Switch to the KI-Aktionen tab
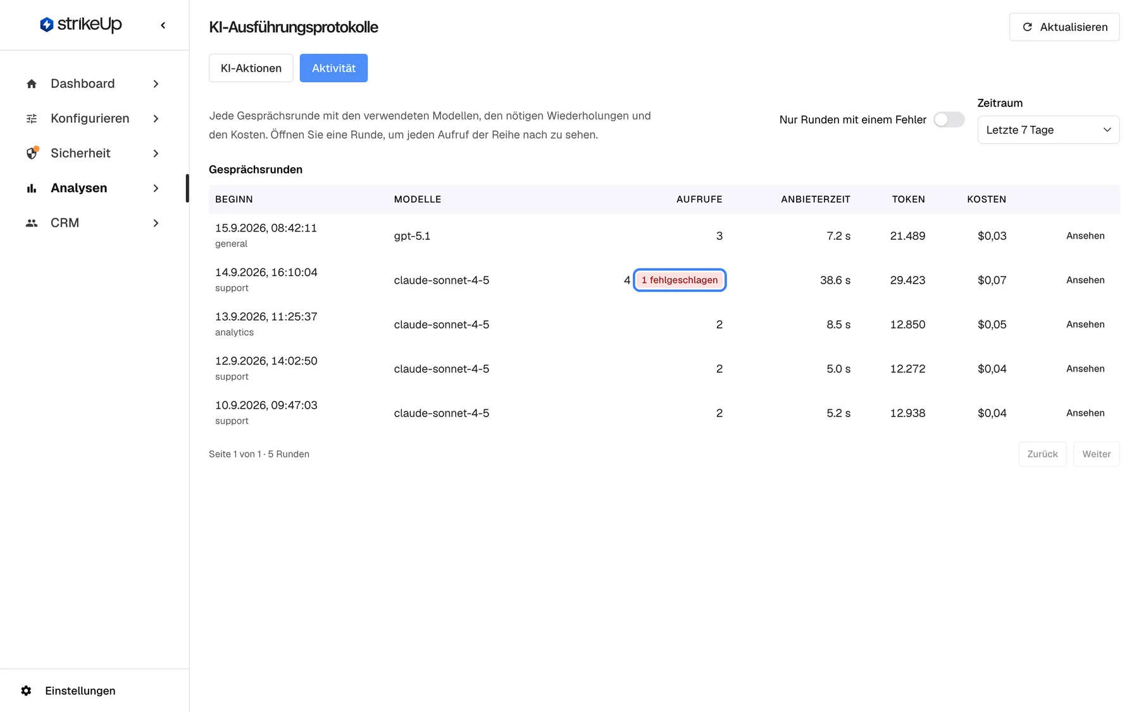Viewport: 1139px width, 712px height. point(251,68)
